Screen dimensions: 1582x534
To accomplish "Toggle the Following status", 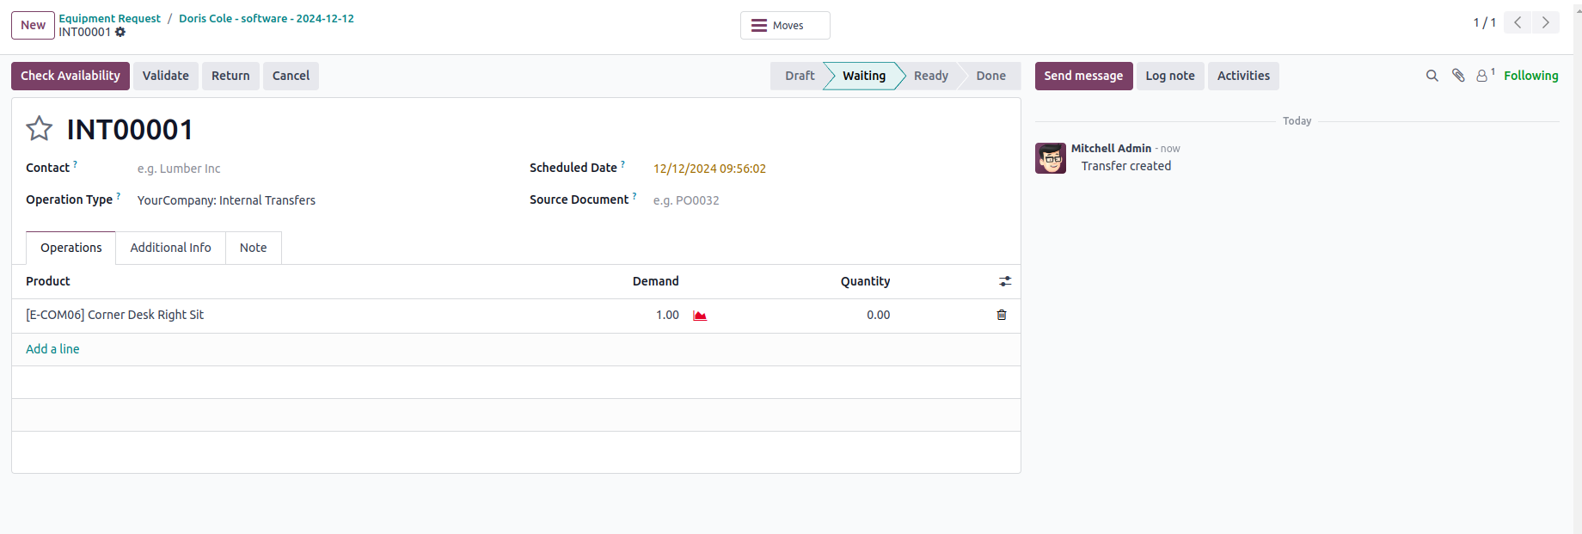I will [1530, 76].
